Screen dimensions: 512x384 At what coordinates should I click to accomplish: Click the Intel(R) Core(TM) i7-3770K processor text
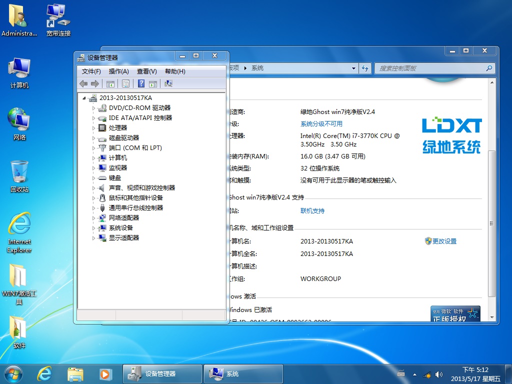(350, 140)
